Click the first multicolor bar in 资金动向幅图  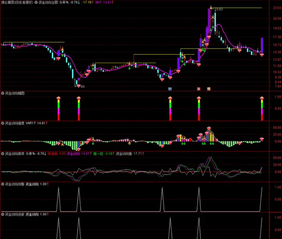click(59, 109)
